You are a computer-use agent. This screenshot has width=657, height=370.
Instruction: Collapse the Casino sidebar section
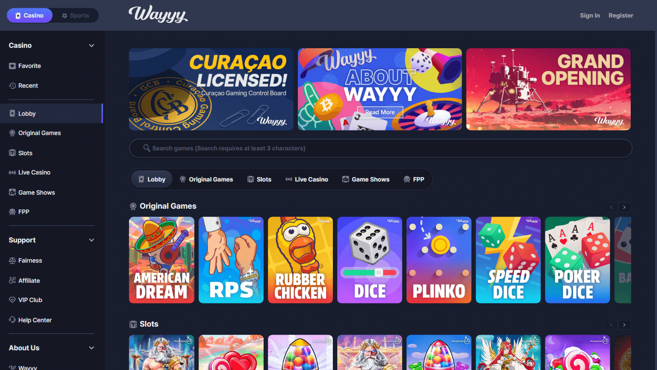pos(92,46)
